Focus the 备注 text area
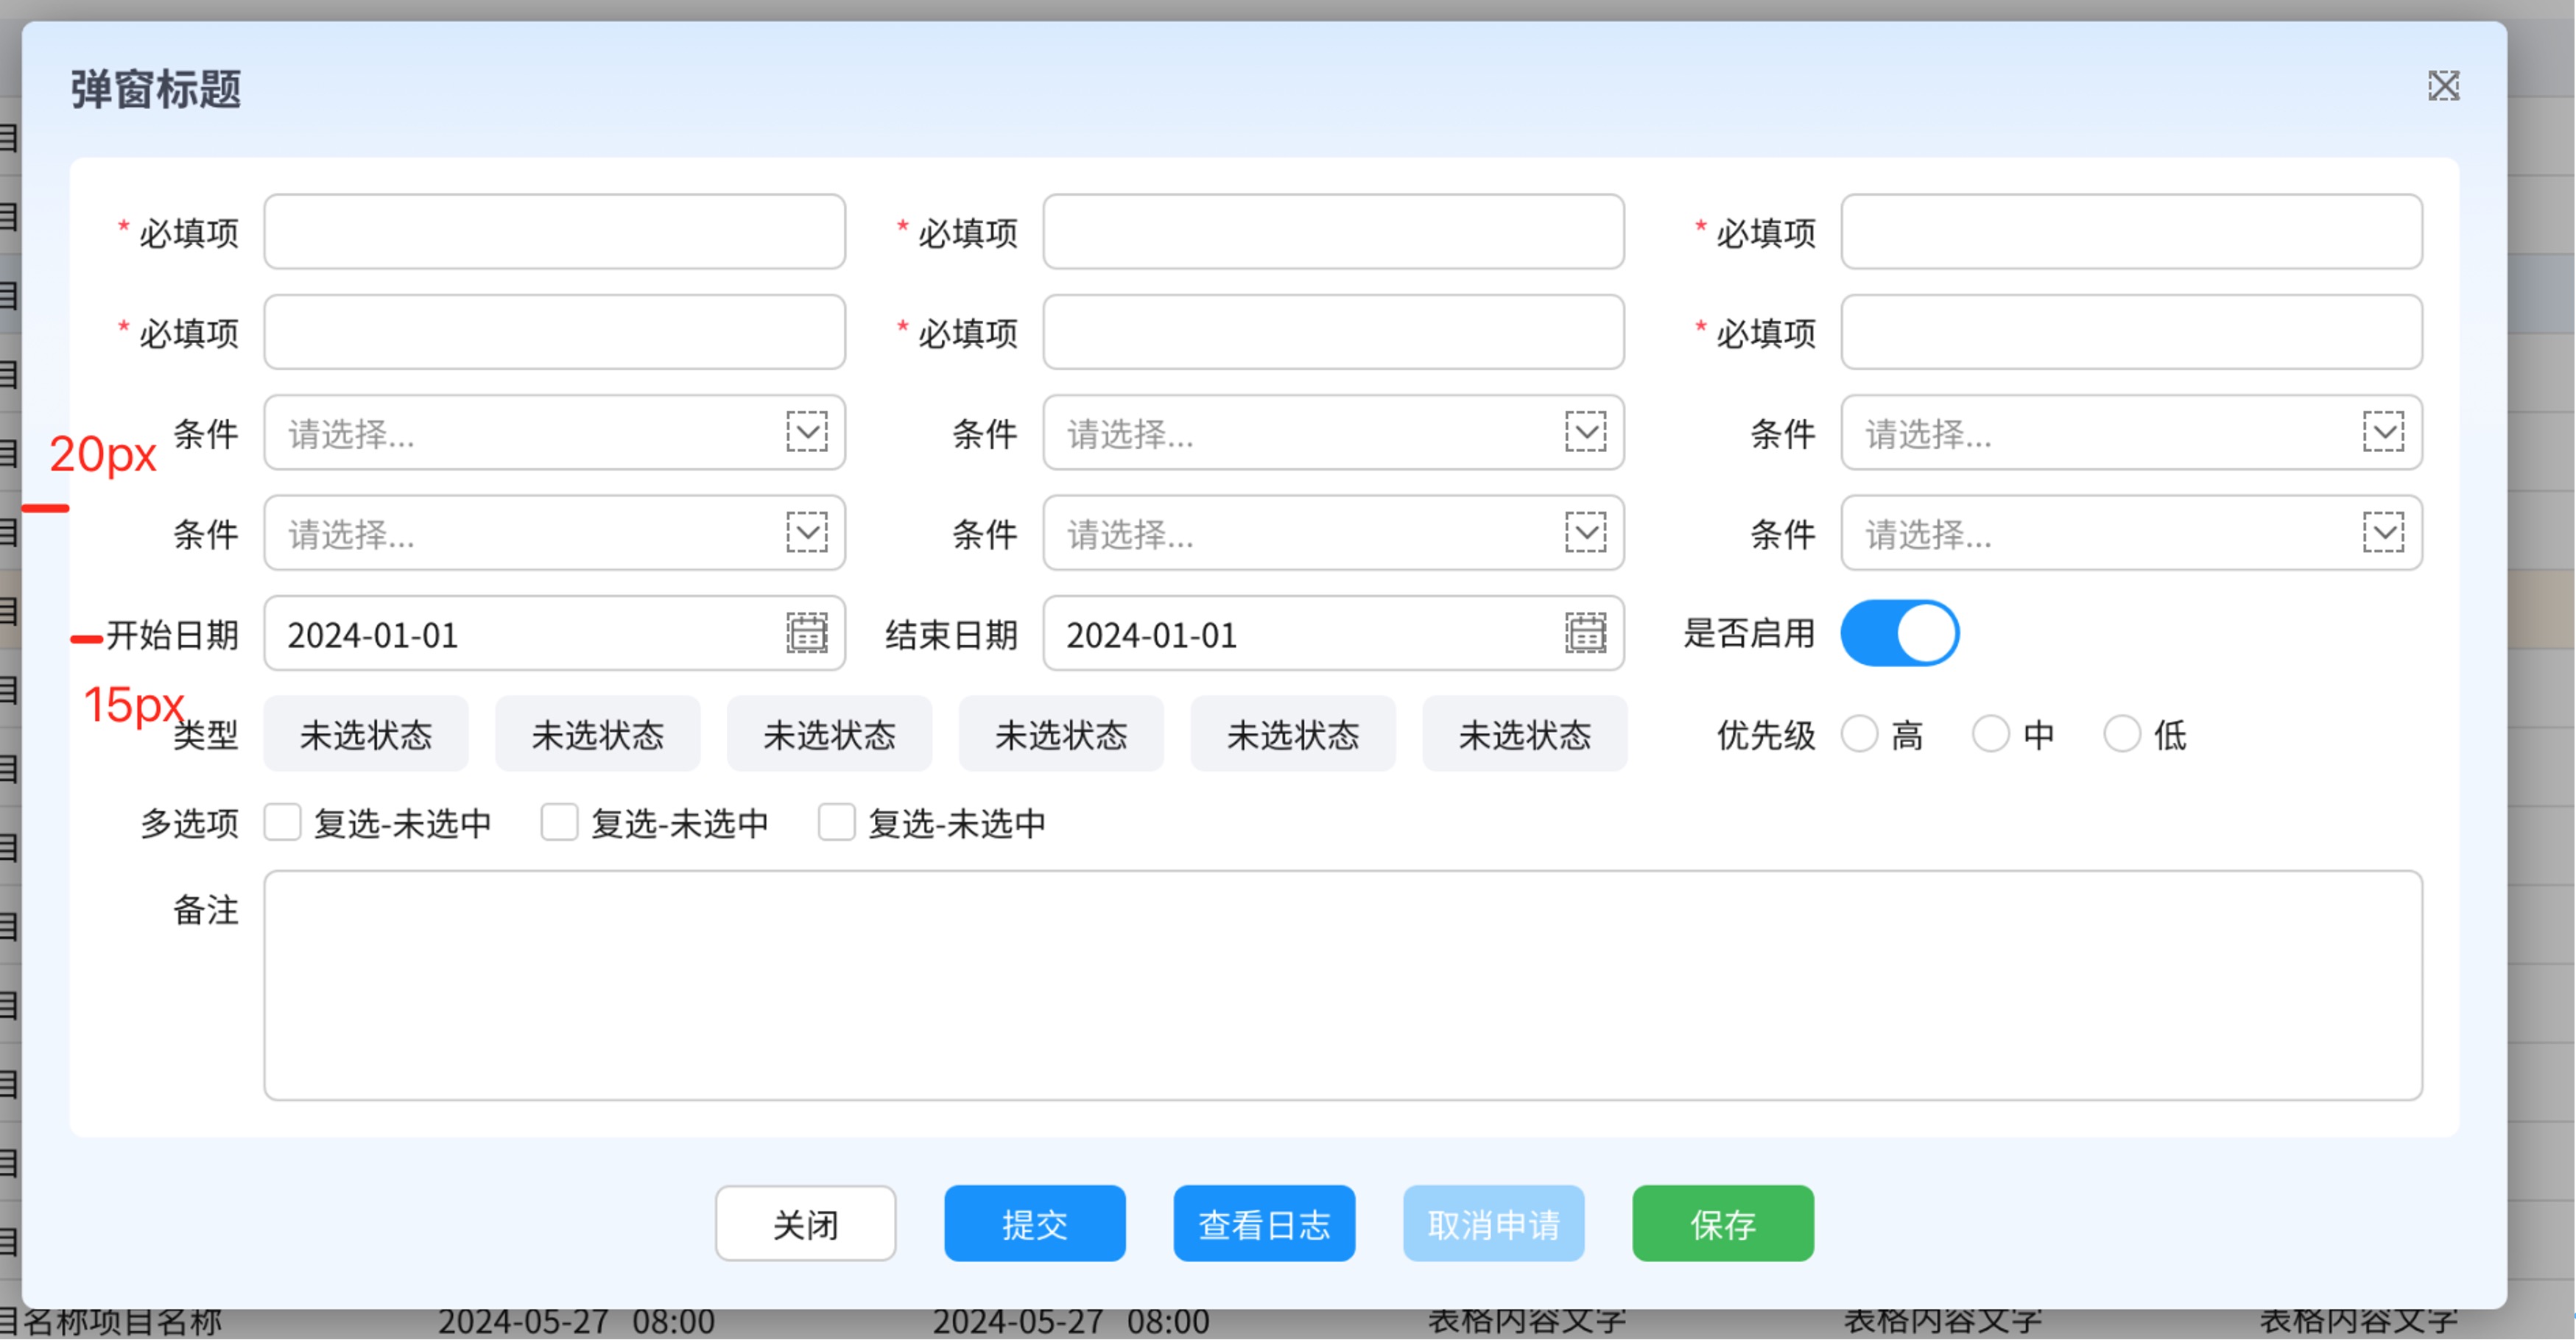The width and height of the screenshot is (2576, 1340). (1342, 985)
